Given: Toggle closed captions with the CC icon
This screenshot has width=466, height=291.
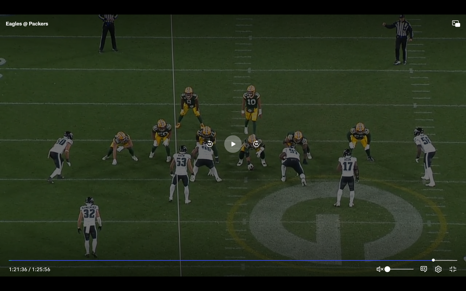Looking at the screenshot, I should click(x=424, y=269).
